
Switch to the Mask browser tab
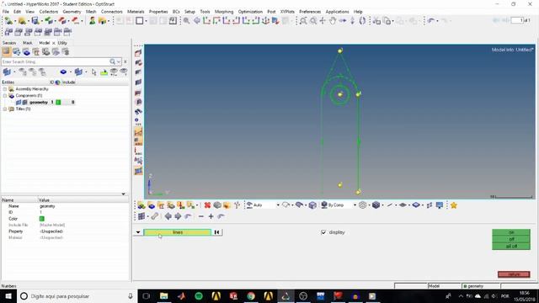[x=28, y=43]
